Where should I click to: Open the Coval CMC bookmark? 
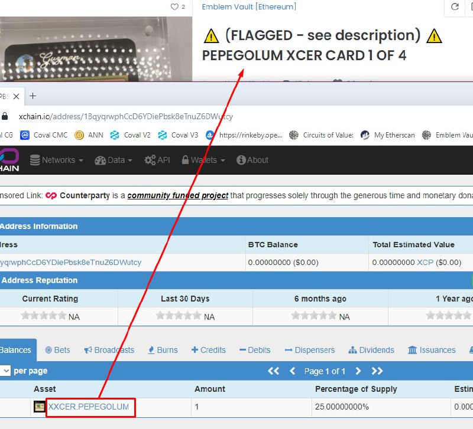[x=44, y=135]
